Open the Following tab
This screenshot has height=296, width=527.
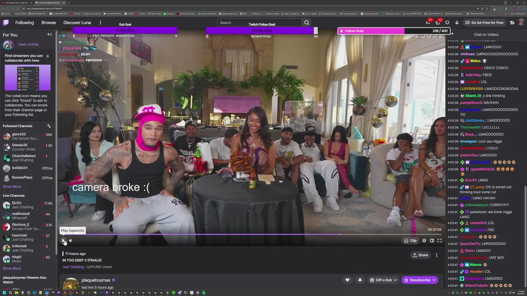(x=25, y=23)
